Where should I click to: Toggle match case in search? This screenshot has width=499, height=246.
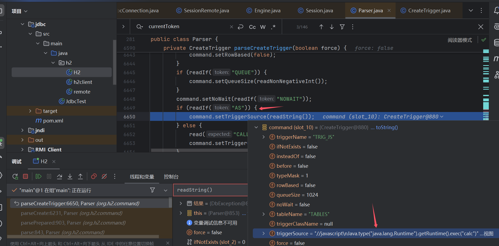point(252,27)
